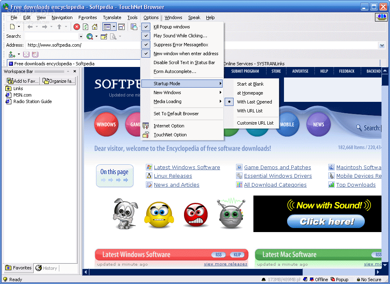Click the green Refresh page icon
The height and width of the screenshot is (284, 390).
click(86, 27)
